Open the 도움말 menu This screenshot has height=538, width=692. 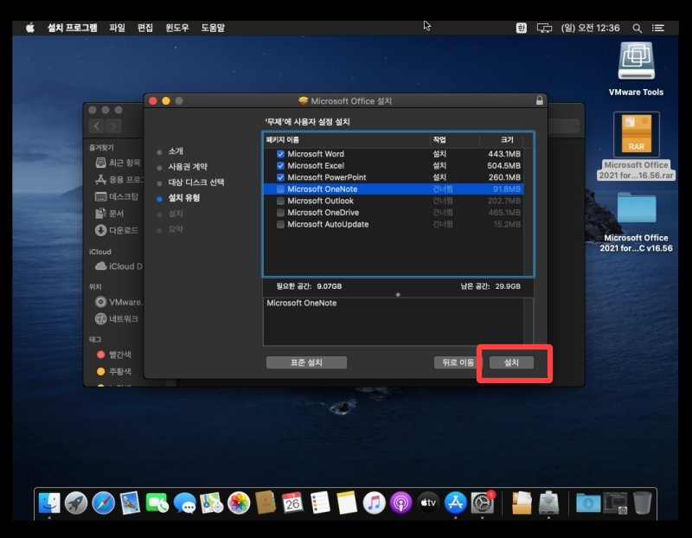point(213,28)
